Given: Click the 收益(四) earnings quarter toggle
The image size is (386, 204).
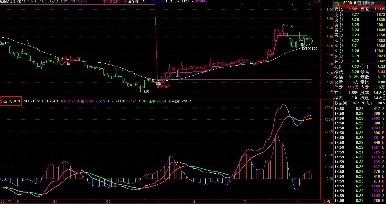Looking at the screenshot, I should (x=341, y=103).
